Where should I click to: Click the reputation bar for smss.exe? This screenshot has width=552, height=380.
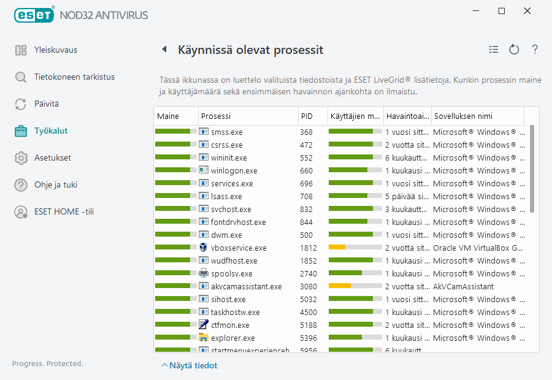[x=175, y=132]
